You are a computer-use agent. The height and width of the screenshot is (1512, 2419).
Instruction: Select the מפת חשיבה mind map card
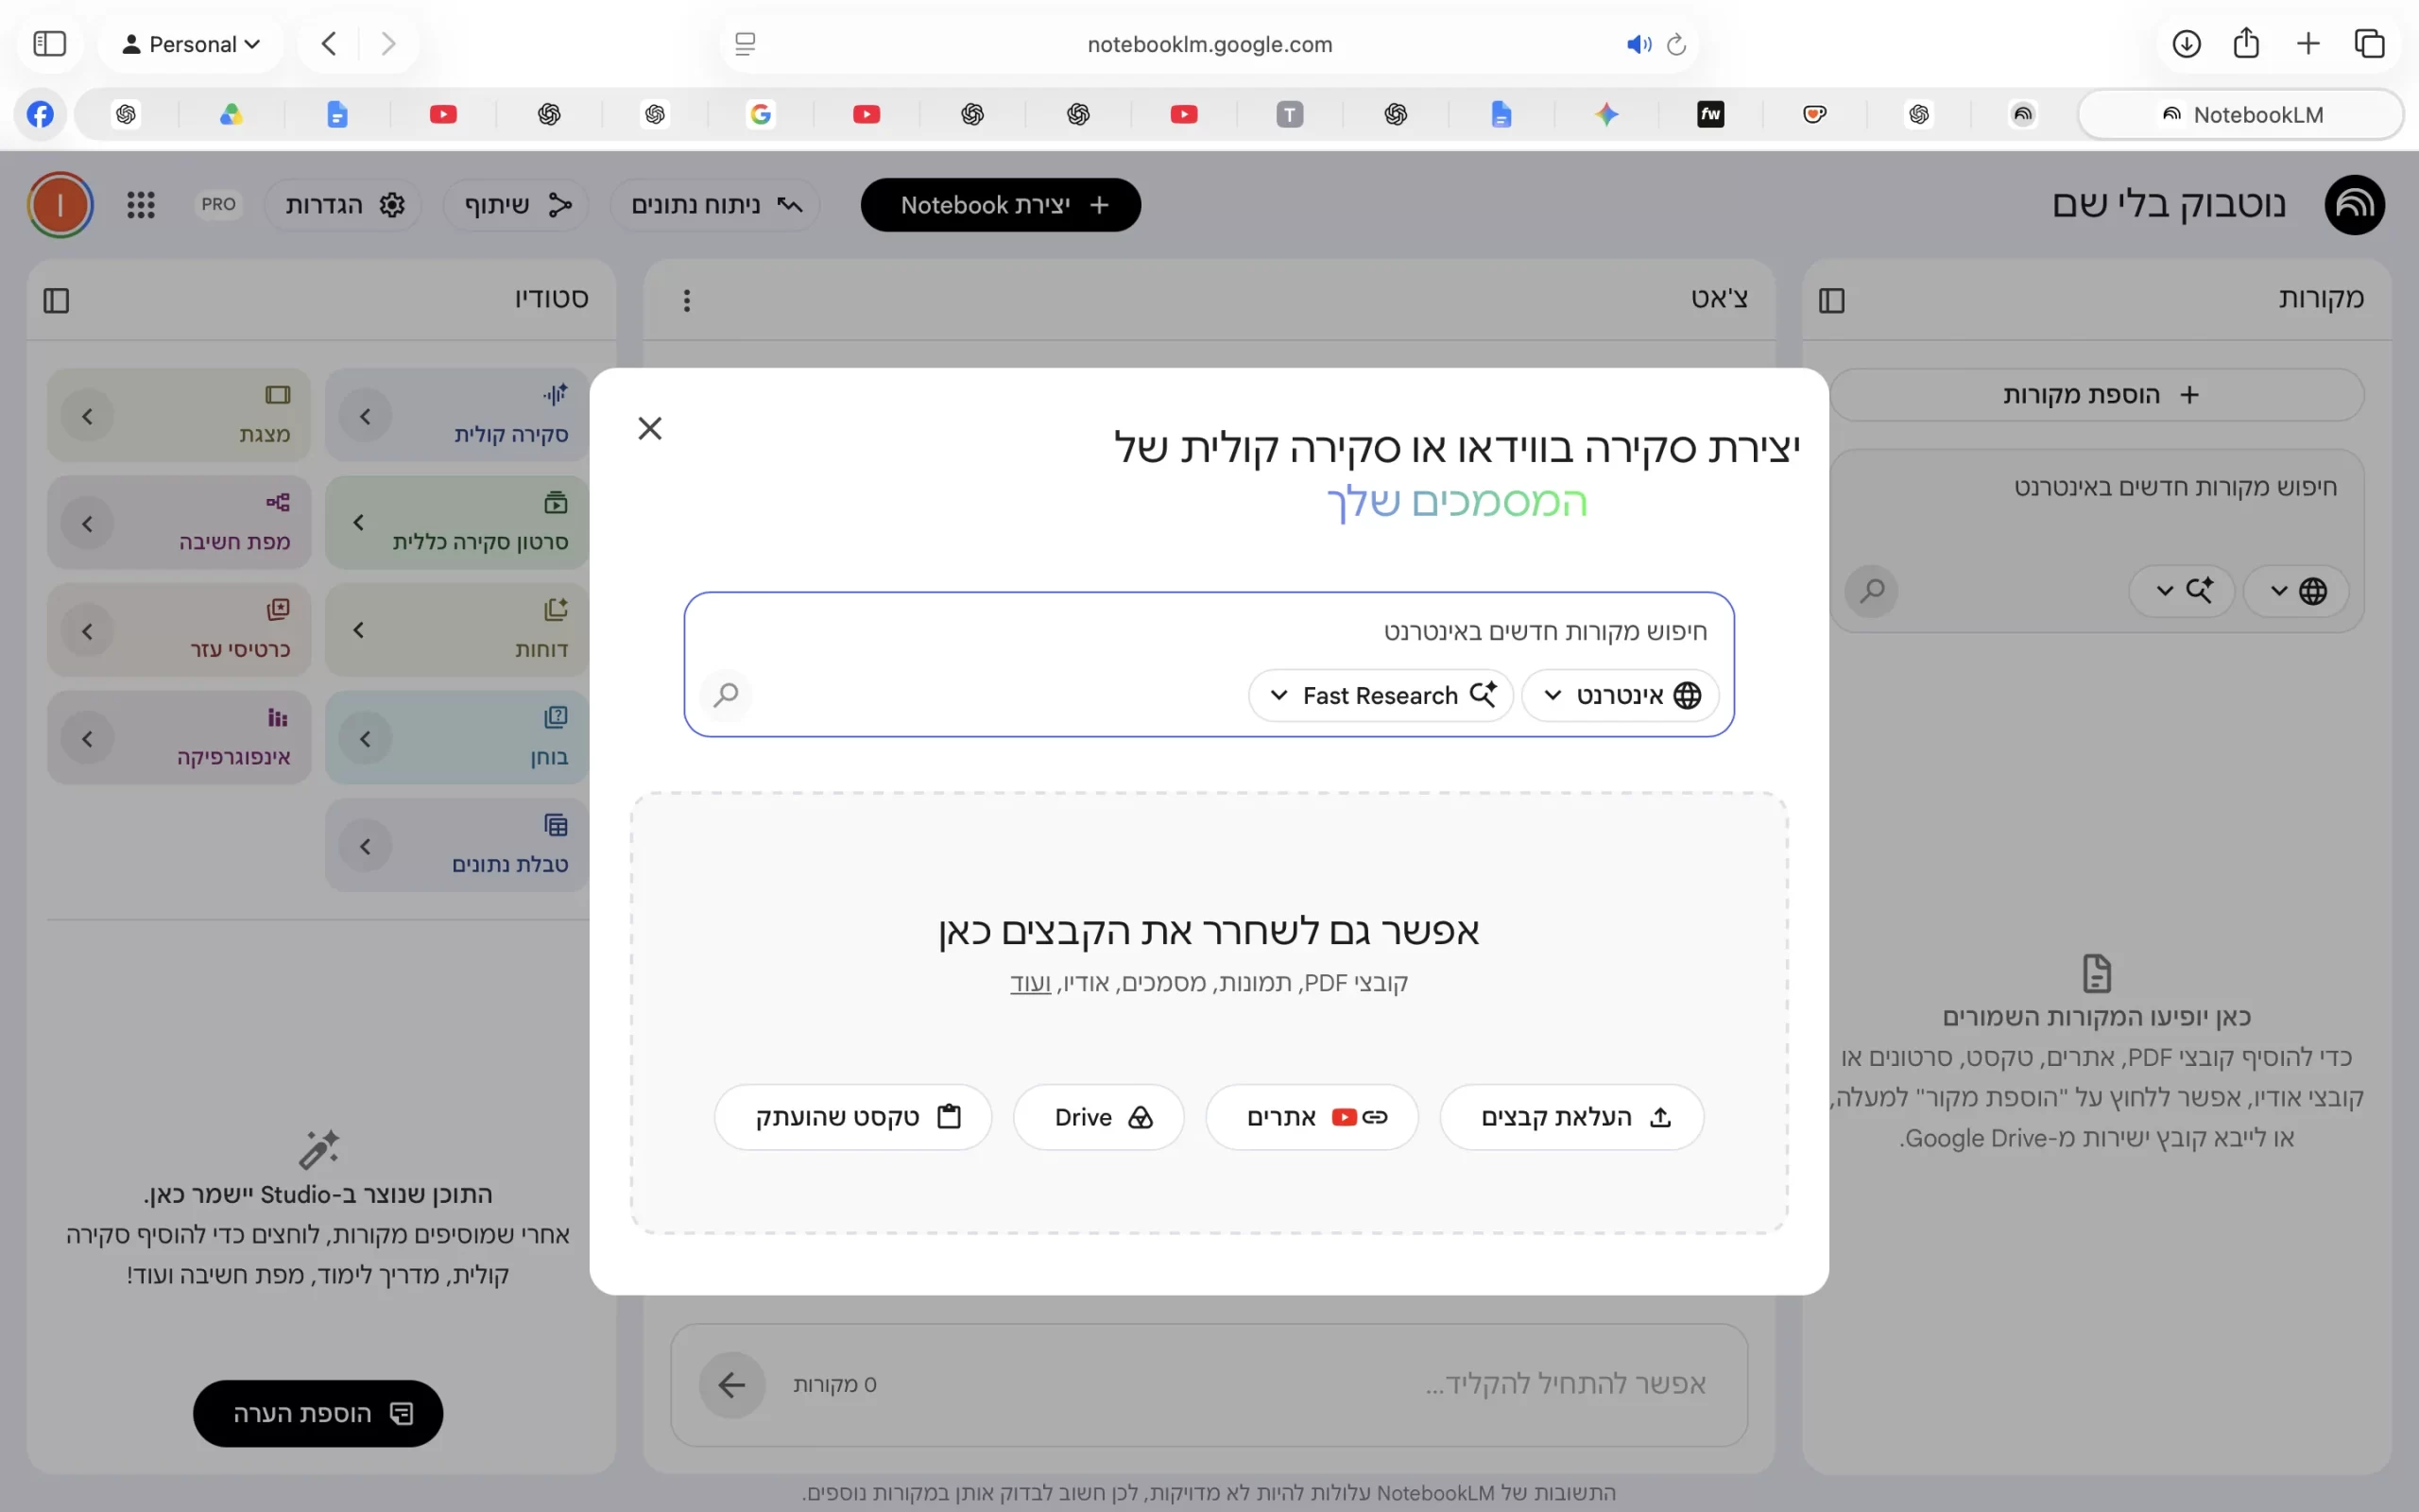pyautogui.click(x=179, y=522)
